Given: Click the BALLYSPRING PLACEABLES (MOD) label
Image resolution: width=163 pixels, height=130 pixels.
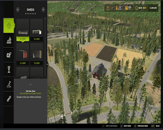Looking at the screenshot, I should [31, 93].
